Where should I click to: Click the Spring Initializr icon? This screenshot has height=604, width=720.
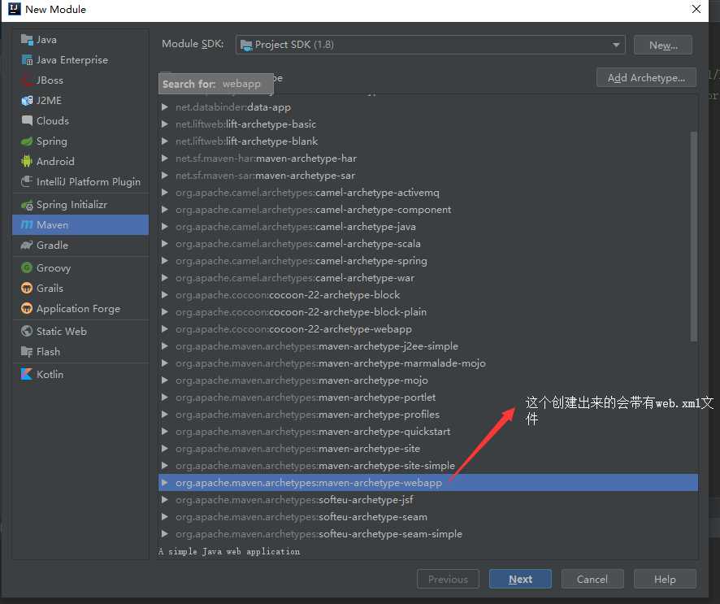click(x=27, y=204)
